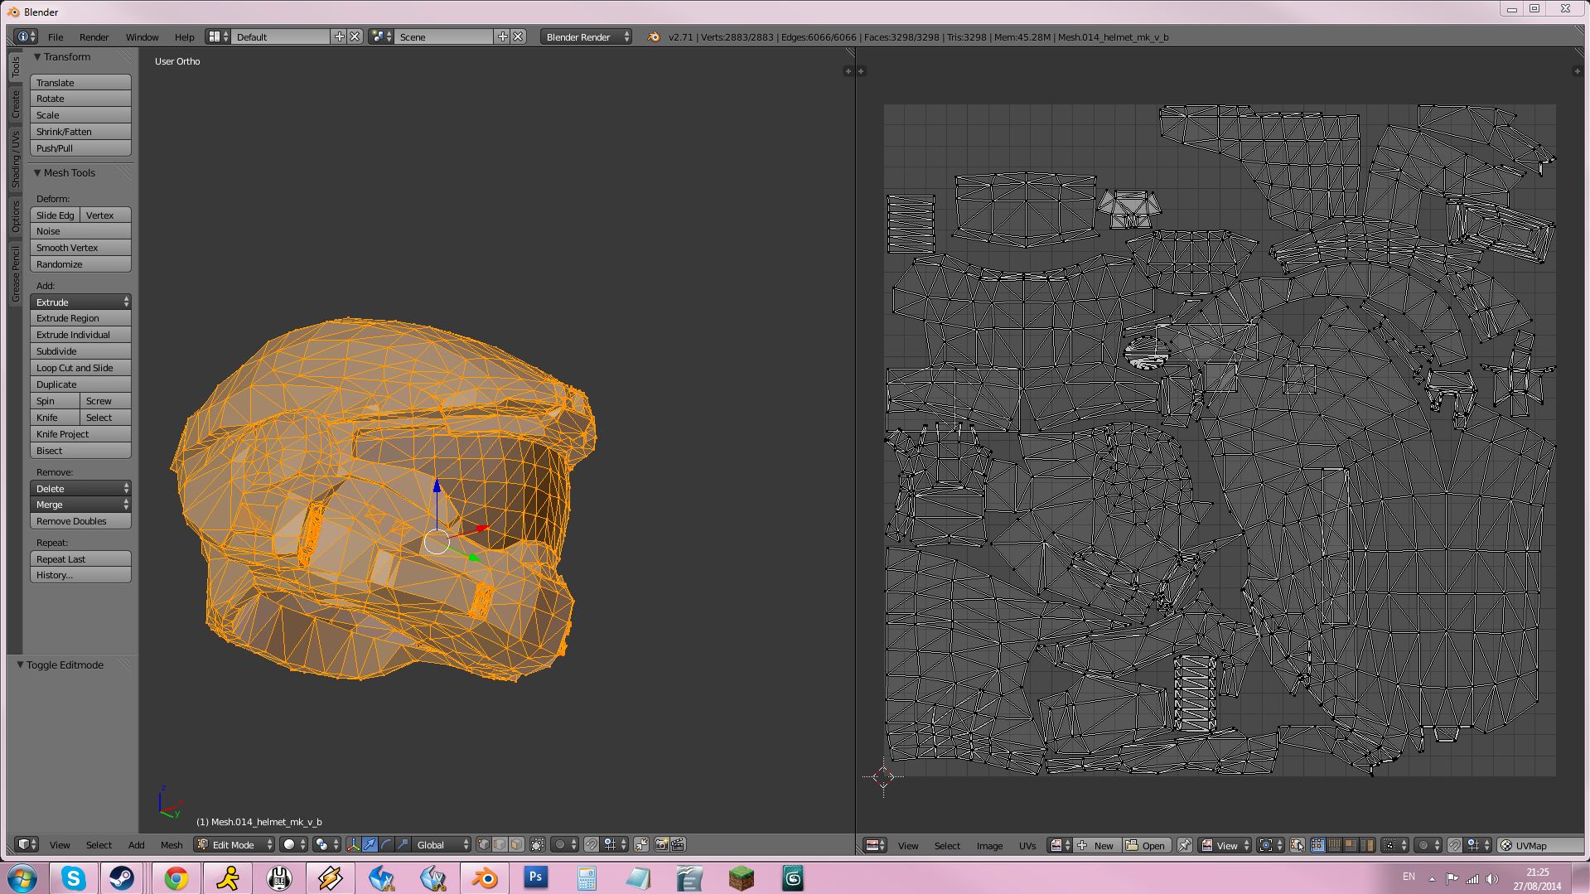Select face select mode in 3D view header
The image size is (1590, 894).
(x=516, y=844)
